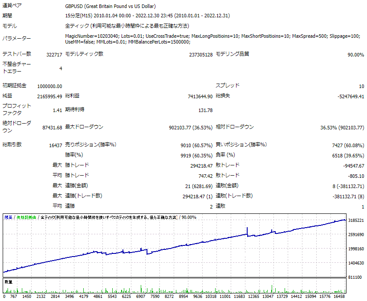This screenshot has height=301, width=367.
Task: Click expected payoff value 131.78
Action: click(205, 110)
